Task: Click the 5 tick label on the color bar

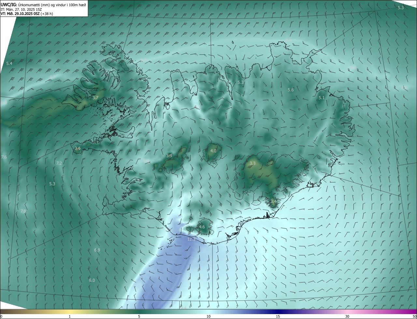Action: [x=139, y=317]
